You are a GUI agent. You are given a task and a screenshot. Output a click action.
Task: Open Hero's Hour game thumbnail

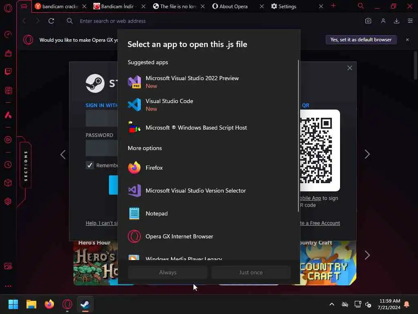coord(96,263)
